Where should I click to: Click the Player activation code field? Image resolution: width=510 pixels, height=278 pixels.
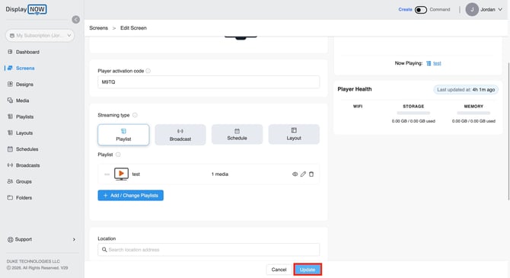(209, 82)
